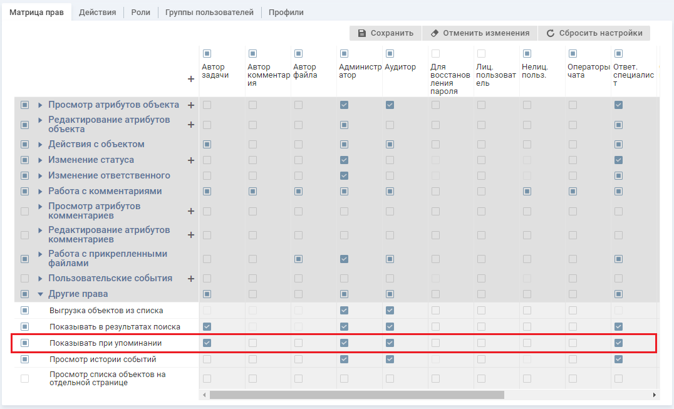The width and height of the screenshot is (674, 409).
Task: Click plus icon beside Редактирование атрибутов объекта
Action: point(191,125)
